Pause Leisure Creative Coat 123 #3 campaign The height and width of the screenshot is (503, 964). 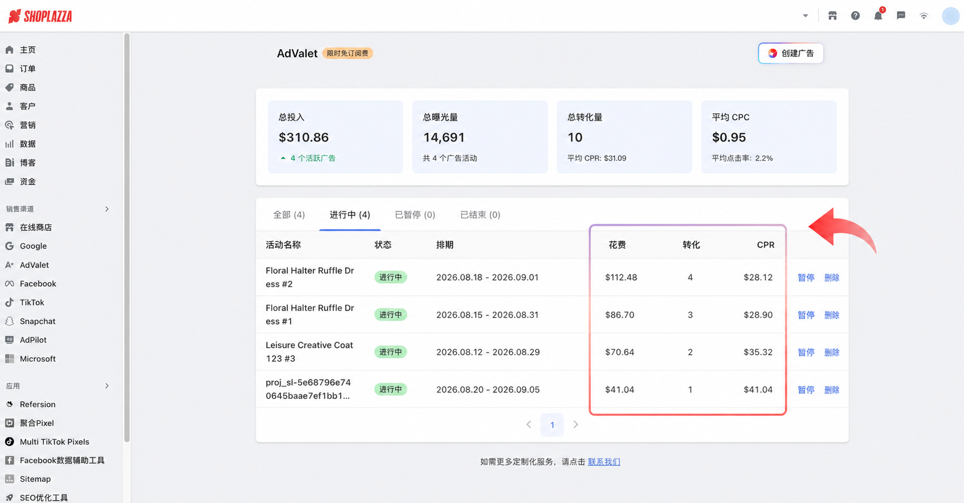[x=806, y=352]
